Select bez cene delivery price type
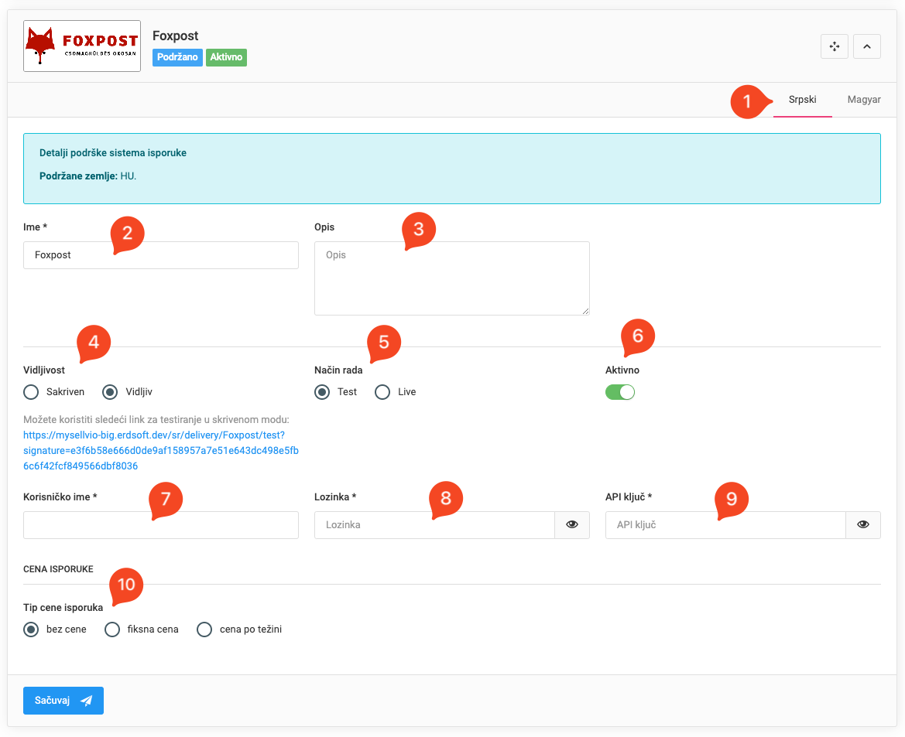 coord(32,630)
